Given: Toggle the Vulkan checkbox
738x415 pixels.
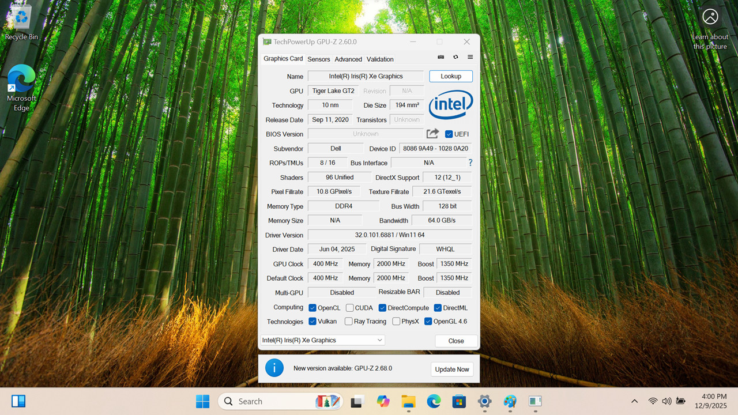Looking at the screenshot, I should [x=312, y=322].
